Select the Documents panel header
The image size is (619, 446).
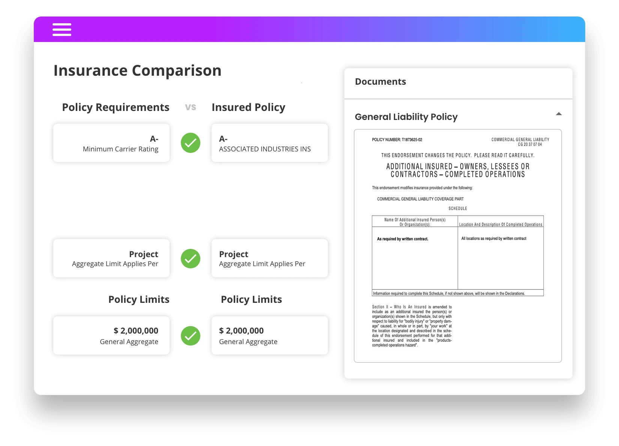coord(380,81)
